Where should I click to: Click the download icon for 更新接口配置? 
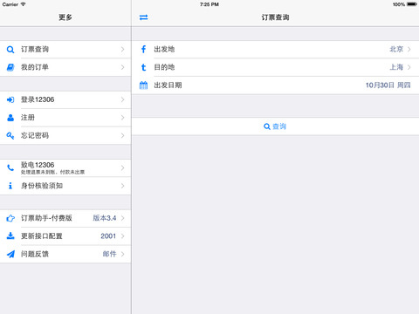(10, 235)
